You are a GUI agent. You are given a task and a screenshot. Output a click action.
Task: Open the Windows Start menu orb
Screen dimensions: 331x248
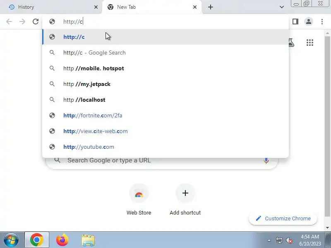click(11, 240)
